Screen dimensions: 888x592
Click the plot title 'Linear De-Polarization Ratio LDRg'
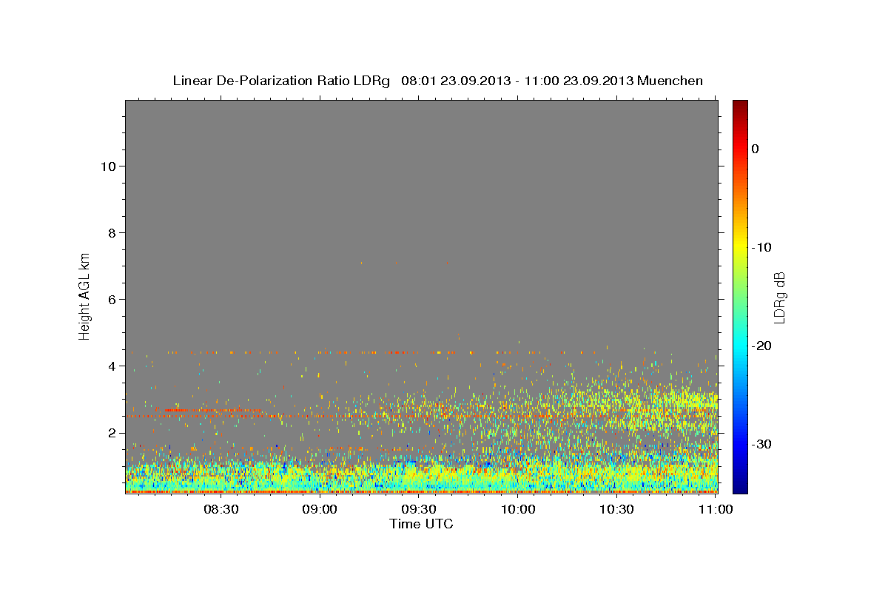pos(281,81)
